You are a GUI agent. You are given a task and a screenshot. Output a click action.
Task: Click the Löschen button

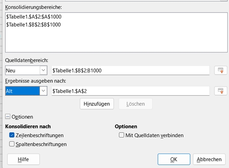136,104
